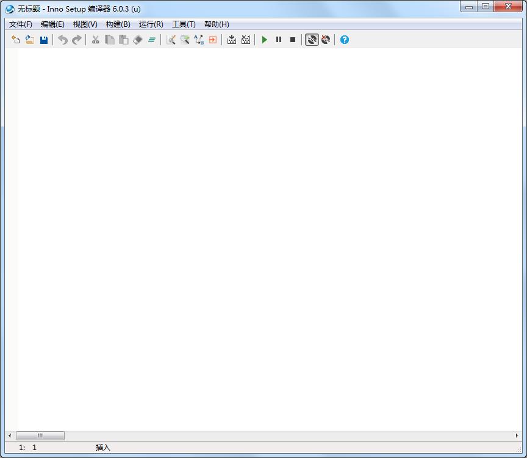Pause execution with the pause button
527x458 pixels.
279,40
